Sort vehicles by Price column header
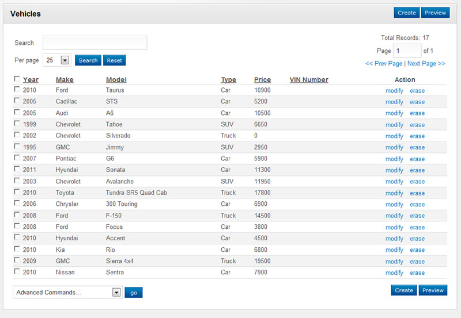This screenshot has height=318, width=461. [x=262, y=80]
